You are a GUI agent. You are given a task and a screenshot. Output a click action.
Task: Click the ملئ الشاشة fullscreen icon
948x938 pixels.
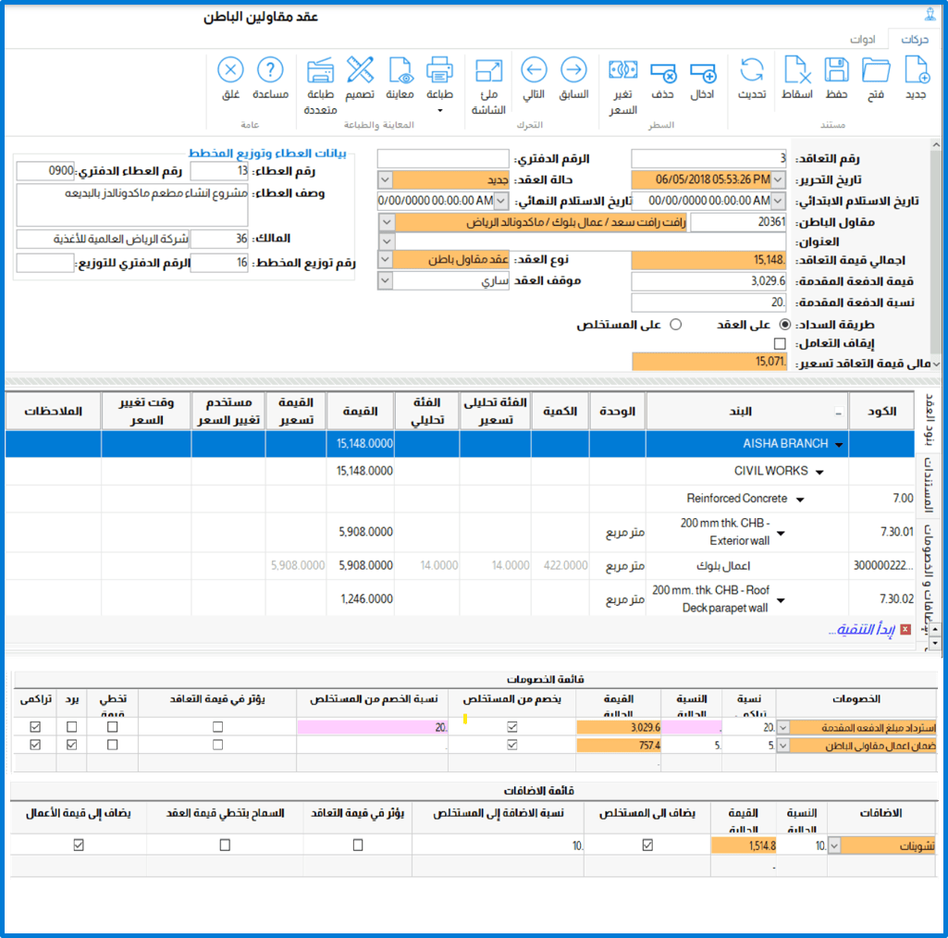[x=488, y=70]
